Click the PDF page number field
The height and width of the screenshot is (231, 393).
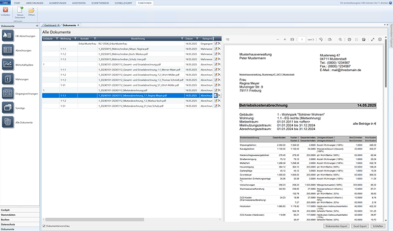tap(302, 39)
